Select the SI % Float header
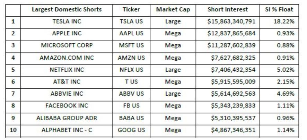This screenshot has height=140, width=307. (279, 10)
